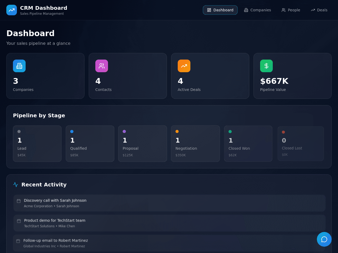Click the green Closed Won stage dot
This screenshot has width=338, height=253.
coord(230,132)
